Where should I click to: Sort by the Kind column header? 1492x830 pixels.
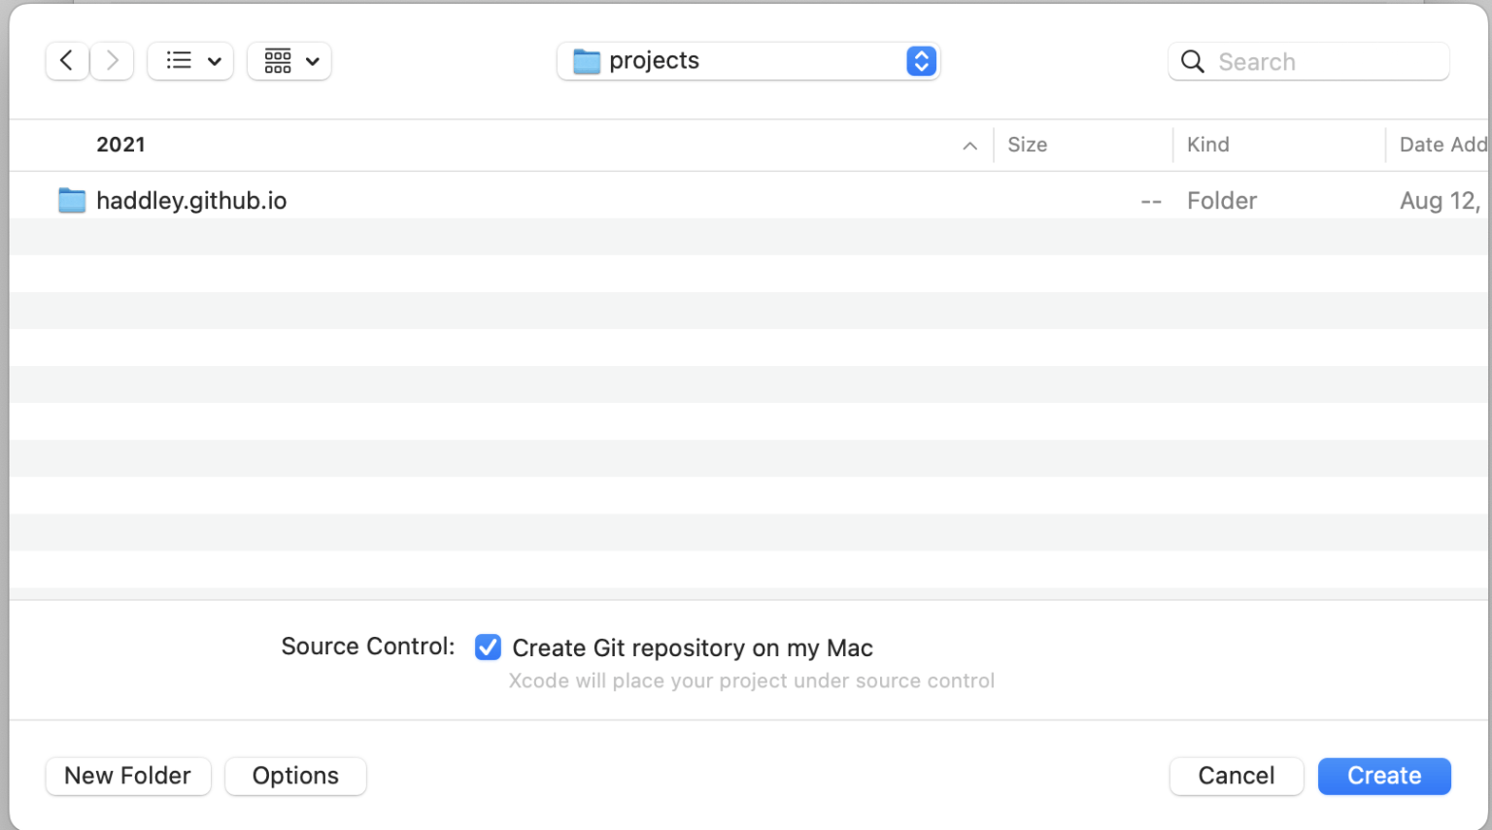[1207, 145]
